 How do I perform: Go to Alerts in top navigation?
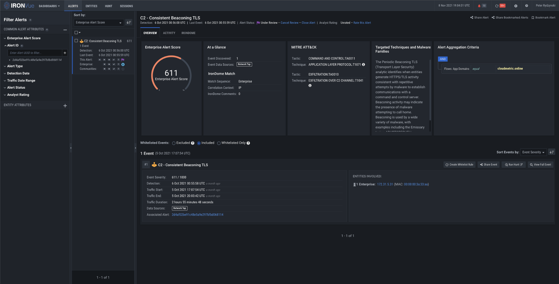click(73, 6)
